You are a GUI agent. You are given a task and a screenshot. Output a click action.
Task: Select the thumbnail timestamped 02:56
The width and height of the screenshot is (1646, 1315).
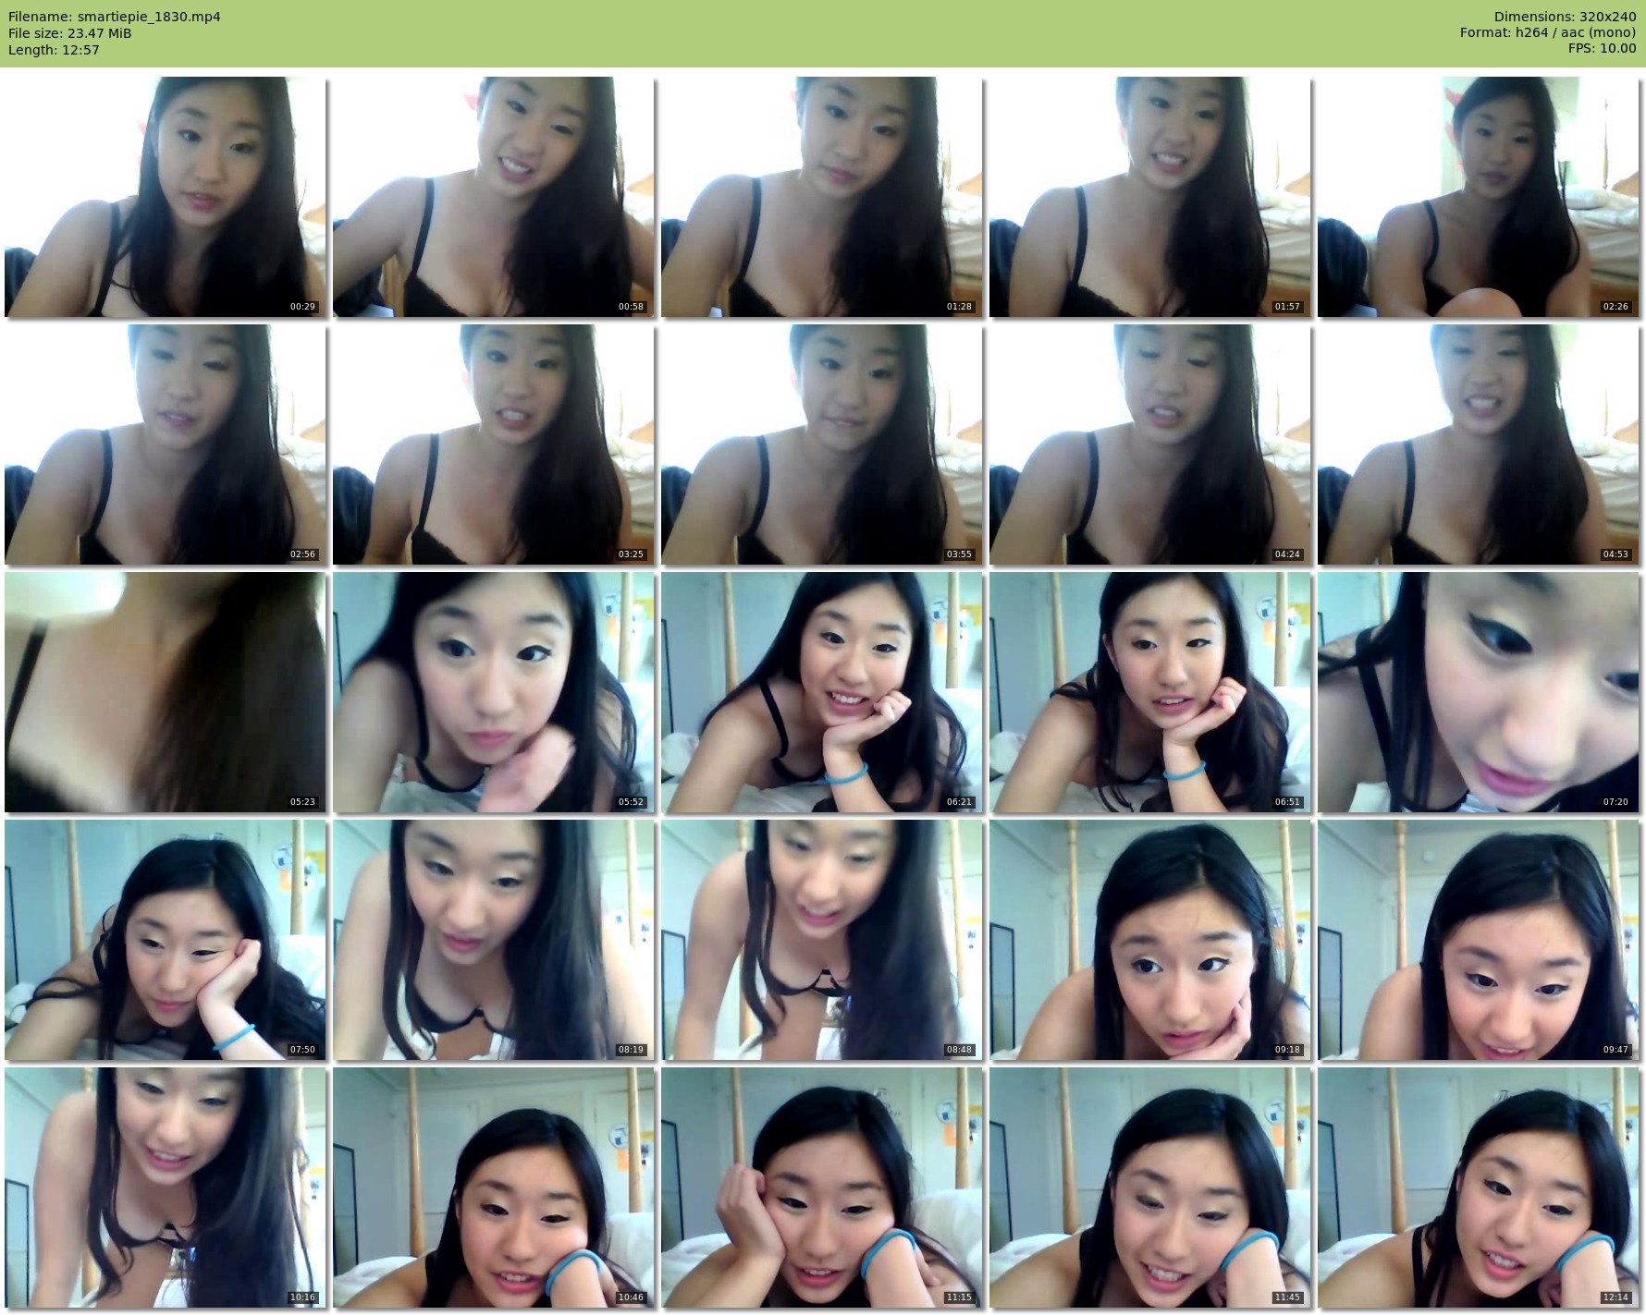click(x=165, y=444)
